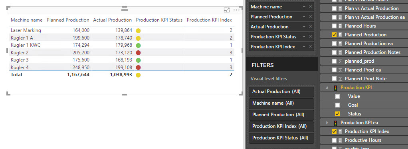This screenshot has width=408, height=149.
Task: Click the FILTERS pane heading
Action: tap(263, 65)
